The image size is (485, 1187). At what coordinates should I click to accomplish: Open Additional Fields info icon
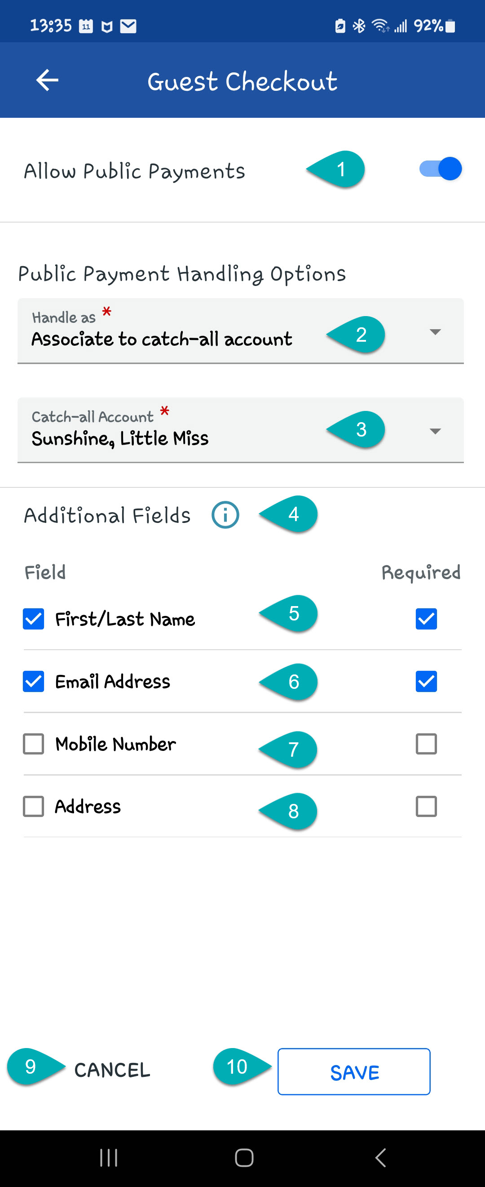[225, 515]
